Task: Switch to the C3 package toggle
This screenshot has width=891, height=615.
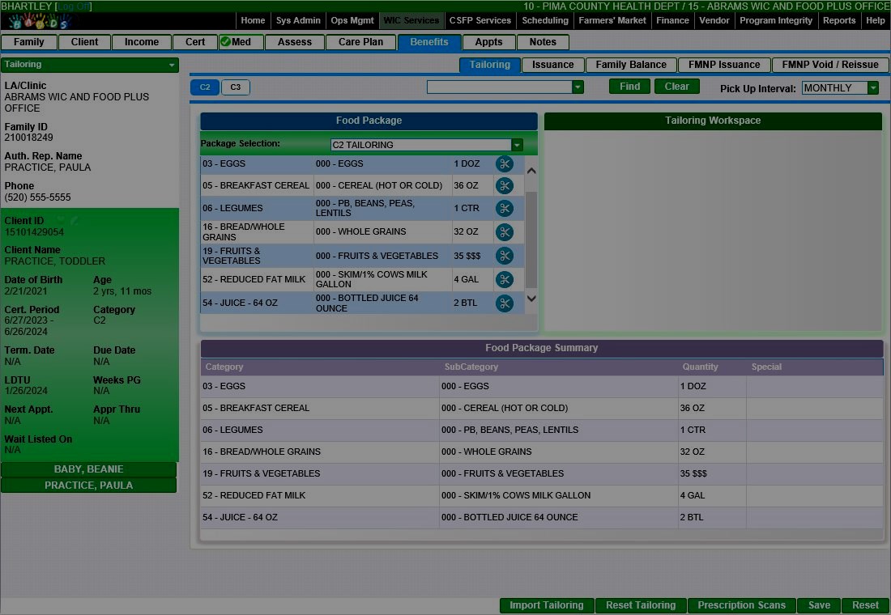Action: 236,87
